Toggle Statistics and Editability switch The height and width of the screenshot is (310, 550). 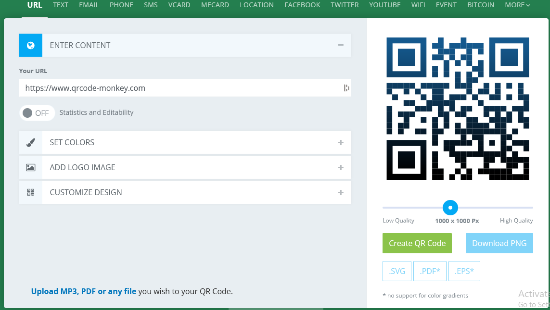point(37,113)
